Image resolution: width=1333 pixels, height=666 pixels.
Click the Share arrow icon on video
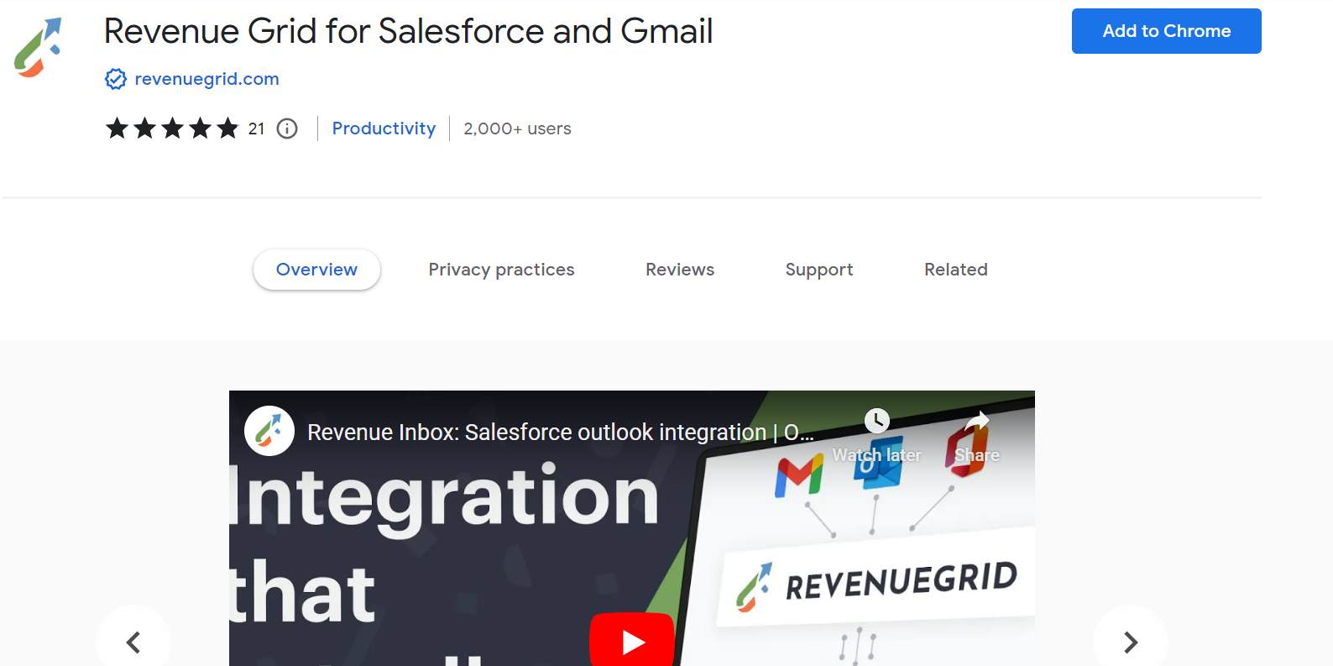tap(977, 420)
